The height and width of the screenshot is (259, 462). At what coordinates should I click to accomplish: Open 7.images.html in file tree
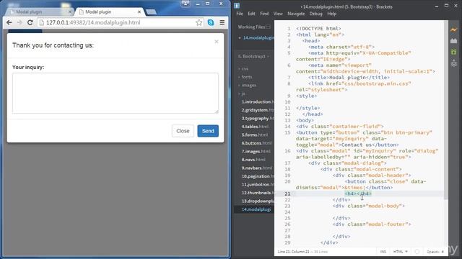coord(256,151)
